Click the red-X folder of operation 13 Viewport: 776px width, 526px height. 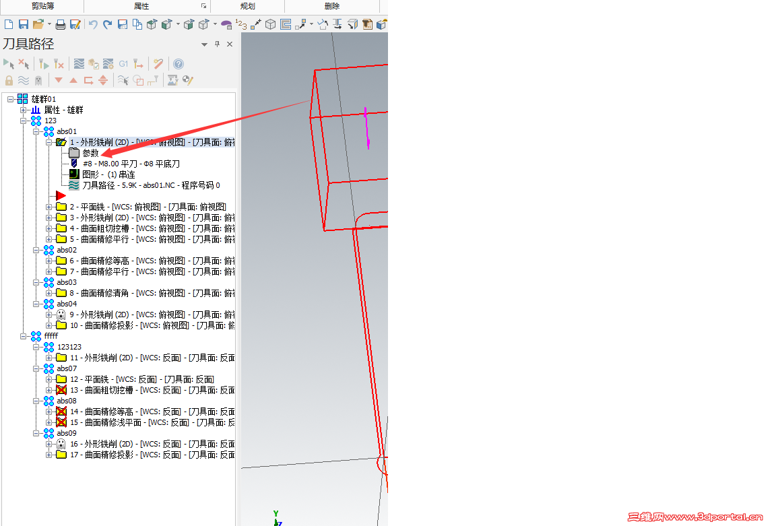tap(61, 390)
